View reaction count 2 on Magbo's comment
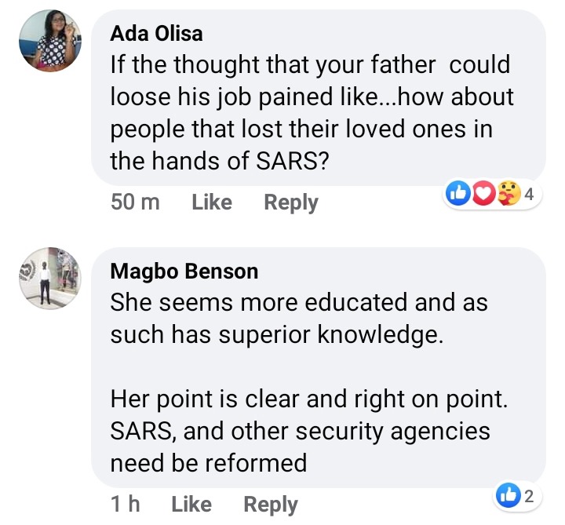Image resolution: width=565 pixels, height=525 pixels. pyautogui.click(x=530, y=496)
